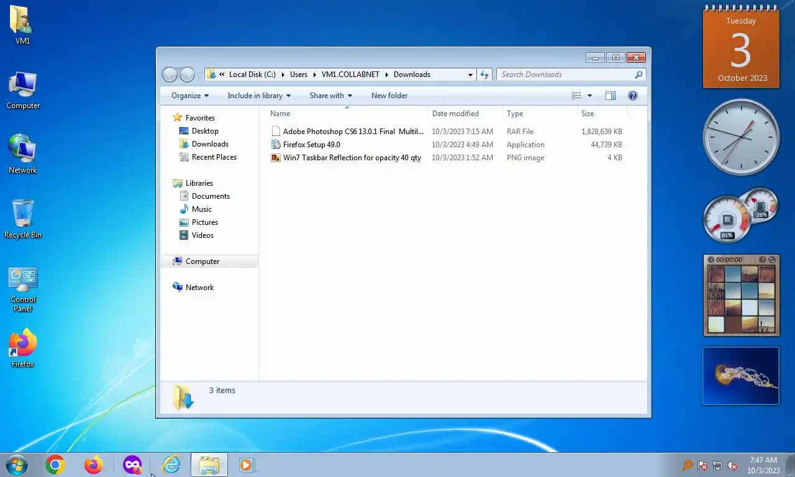Go forward with the Explorer Forward arrow
This screenshot has width=795, height=477.
(x=187, y=75)
